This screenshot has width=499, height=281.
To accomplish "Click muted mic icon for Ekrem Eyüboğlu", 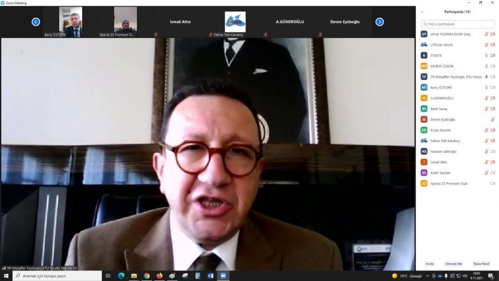I will click(493, 119).
